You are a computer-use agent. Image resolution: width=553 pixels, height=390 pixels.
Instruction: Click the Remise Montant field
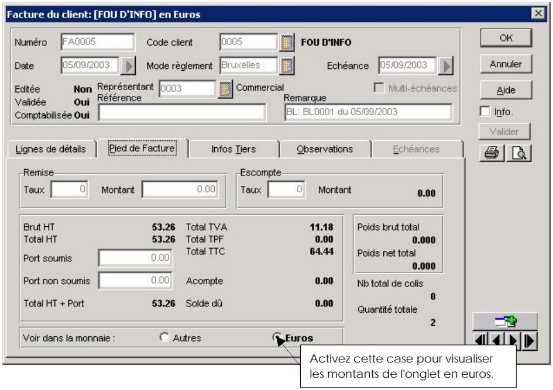point(180,189)
